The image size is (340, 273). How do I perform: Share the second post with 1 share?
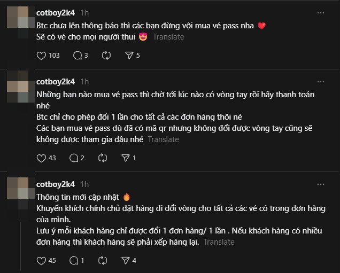click(126, 158)
